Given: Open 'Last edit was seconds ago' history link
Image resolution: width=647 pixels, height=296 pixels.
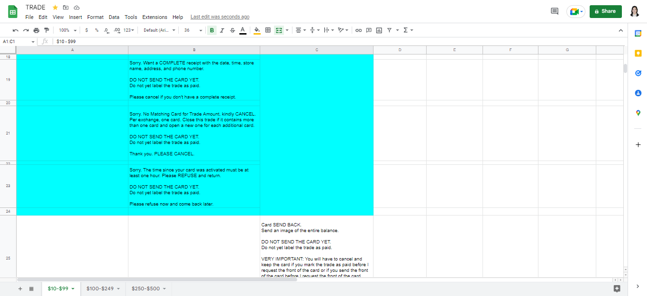Looking at the screenshot, I should click(220, 17).
